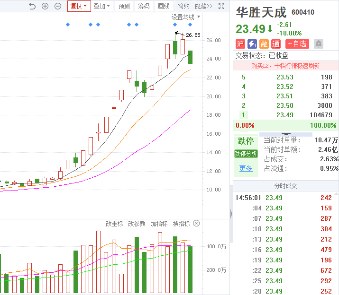Click 换指标 to change indicator
339x295 pixels.
tap(182, 224)
